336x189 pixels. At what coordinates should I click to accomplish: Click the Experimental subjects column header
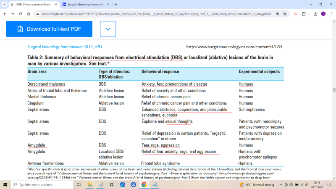pos(259,71)
